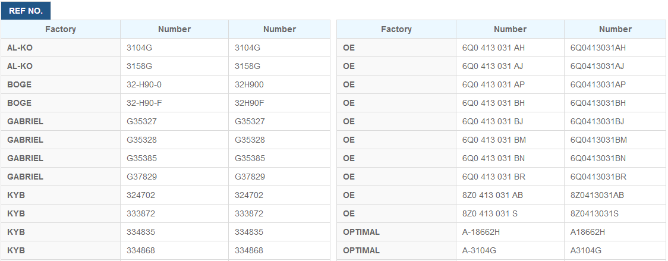Click the first AL-KO factory cell
Image resolution: width=668 pixels, height=261 pixels.
61,48
